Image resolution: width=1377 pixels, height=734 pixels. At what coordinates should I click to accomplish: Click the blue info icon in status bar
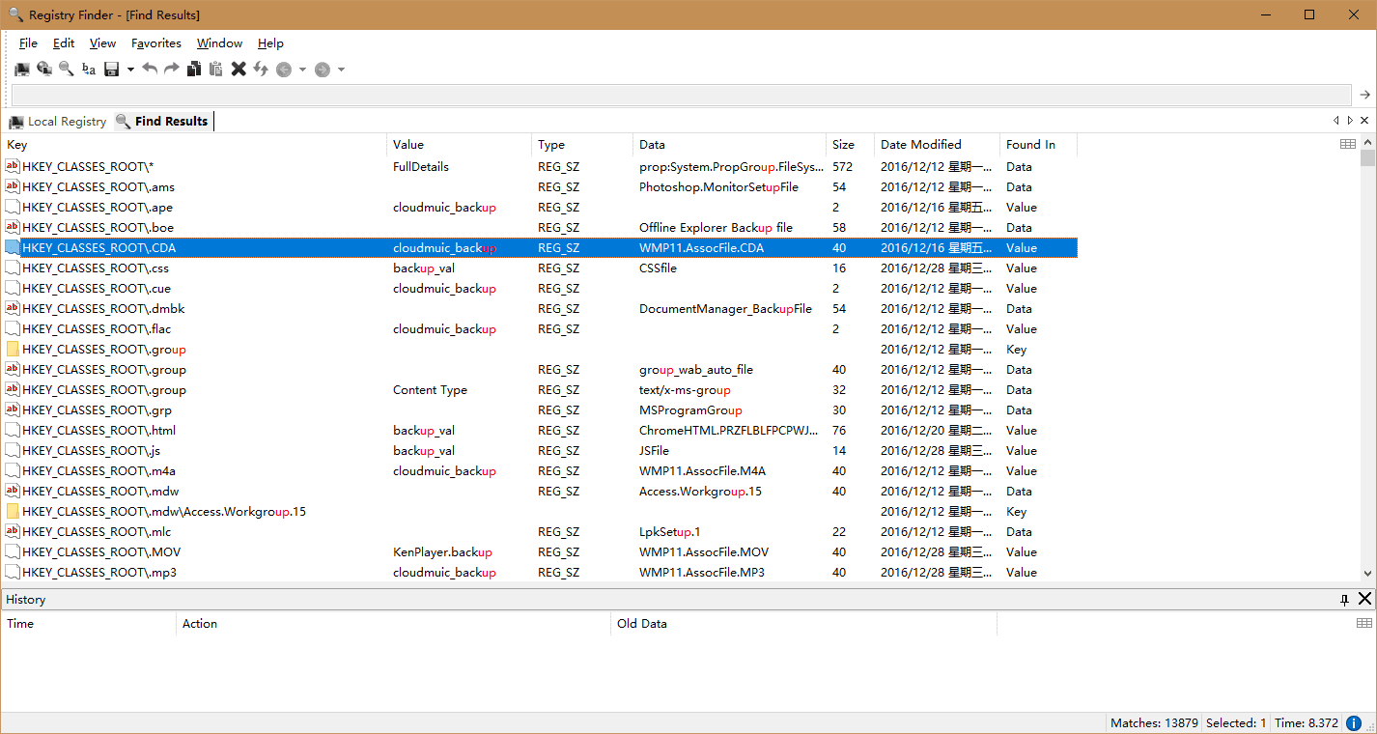coord(1352,722)
